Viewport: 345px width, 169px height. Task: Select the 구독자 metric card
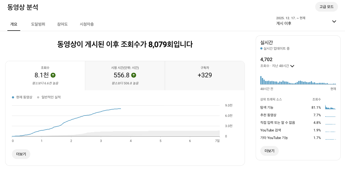tap(205, 75)
